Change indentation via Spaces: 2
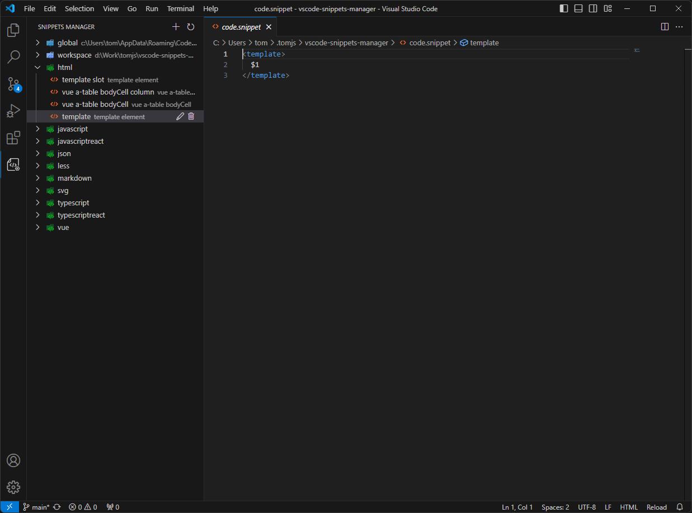Viewport: 692px width, 513px height. pos(555,507)
